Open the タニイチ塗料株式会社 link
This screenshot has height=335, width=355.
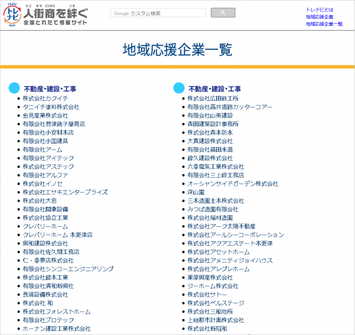[x=51, y=106]
